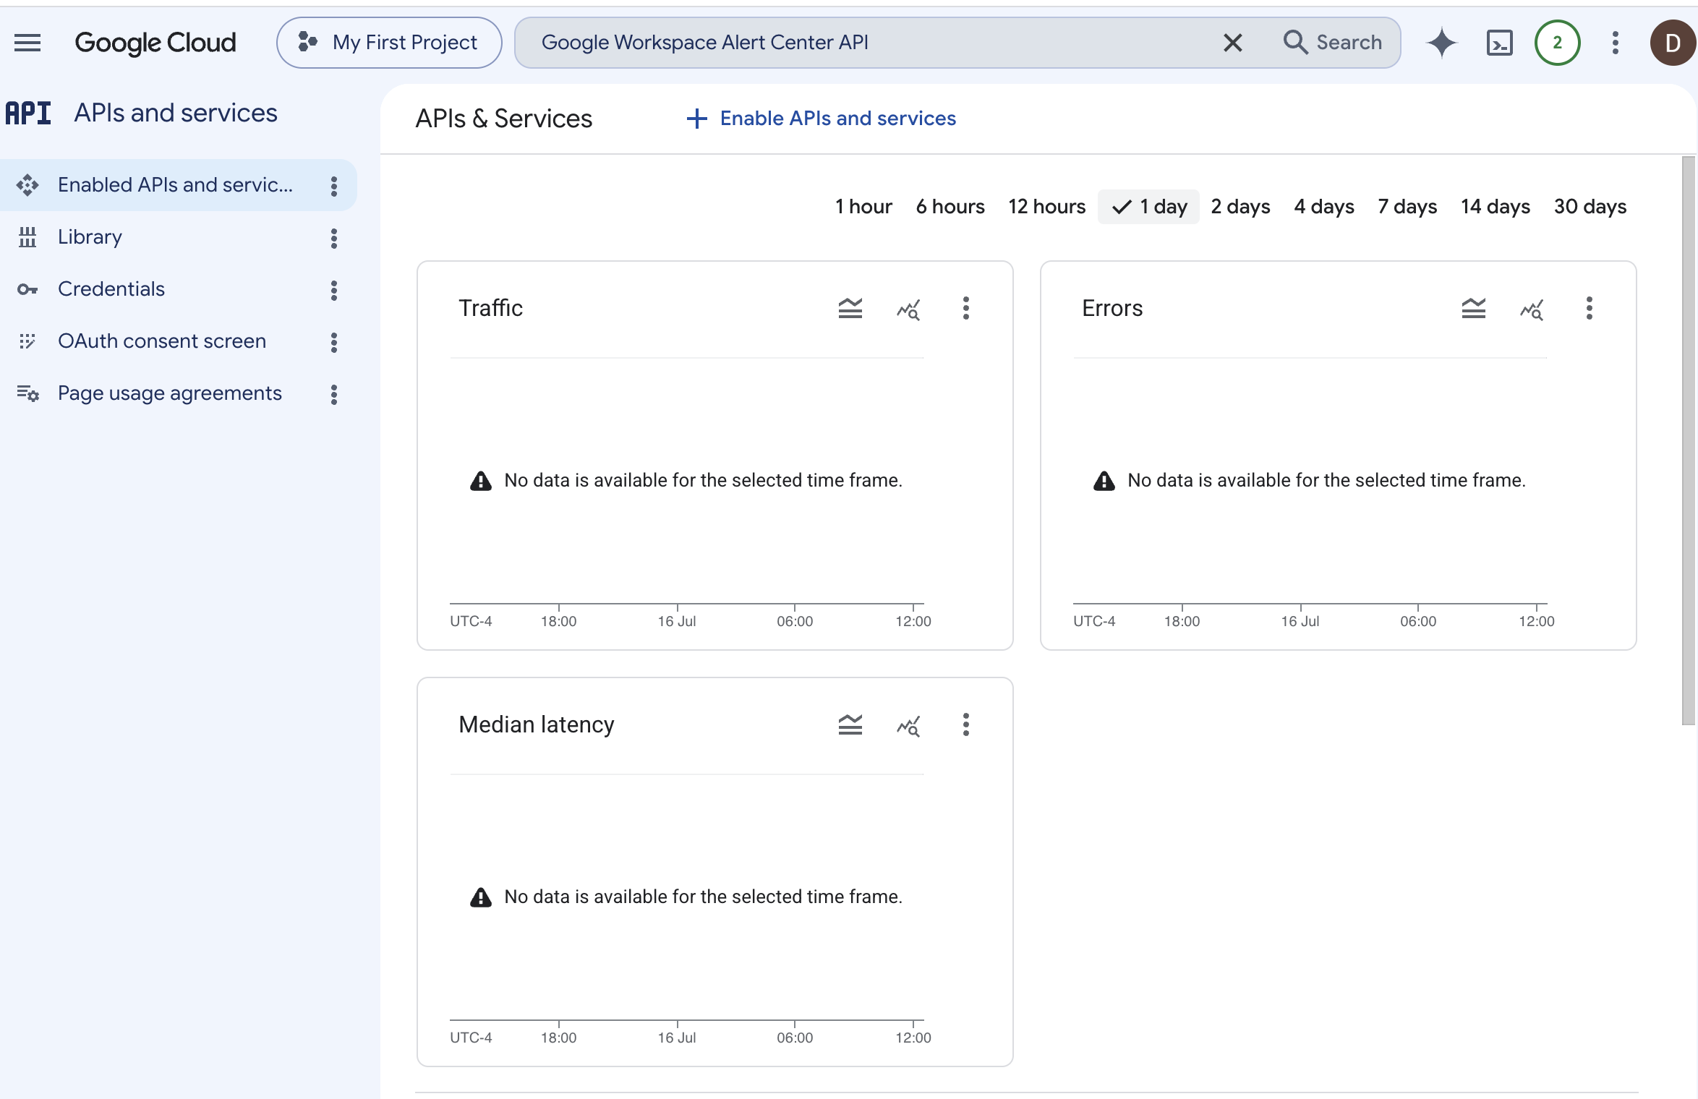Select the 14 days time range

point(1496,207)
